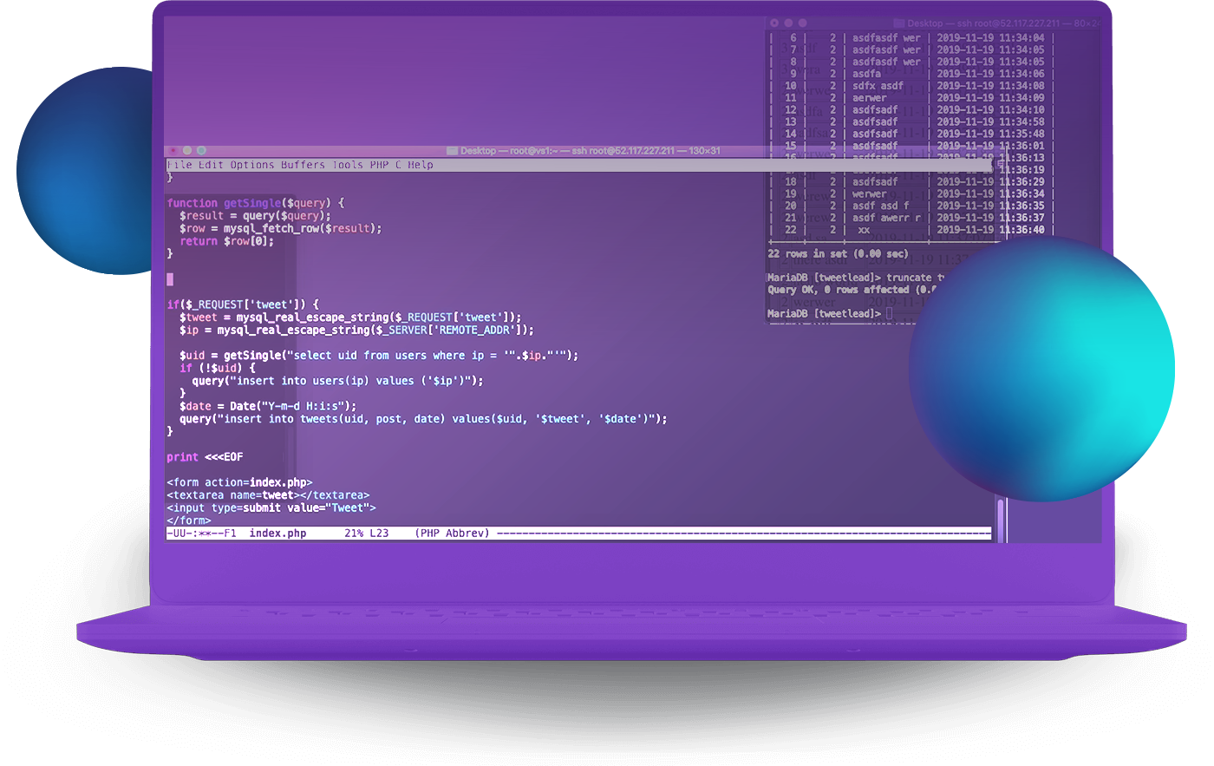1214x766 pixels.
Task: Click the front window title 'Desktop — root@vs1:~'
Action: [x=508, y=151]
